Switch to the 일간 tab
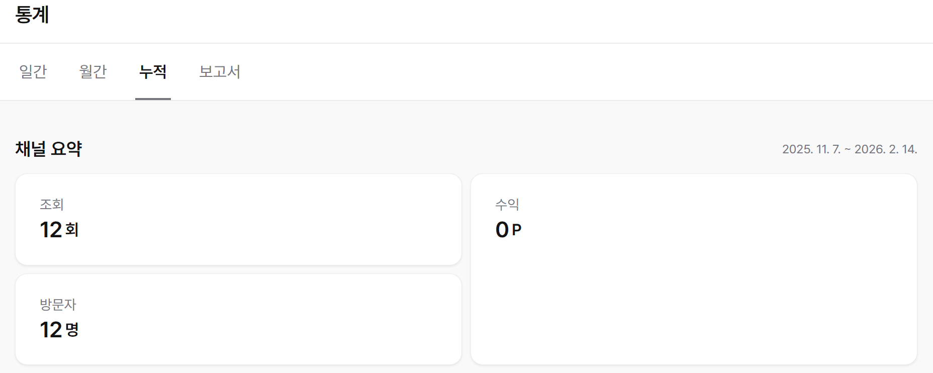Image resolution: width=933 pixels, height=373 pixels. (33, 71)
